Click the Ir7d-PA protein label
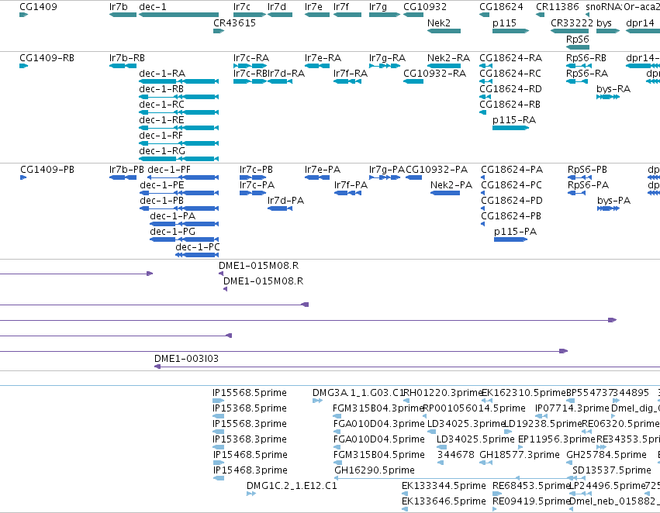660x513 pixels. pos(285,201)
